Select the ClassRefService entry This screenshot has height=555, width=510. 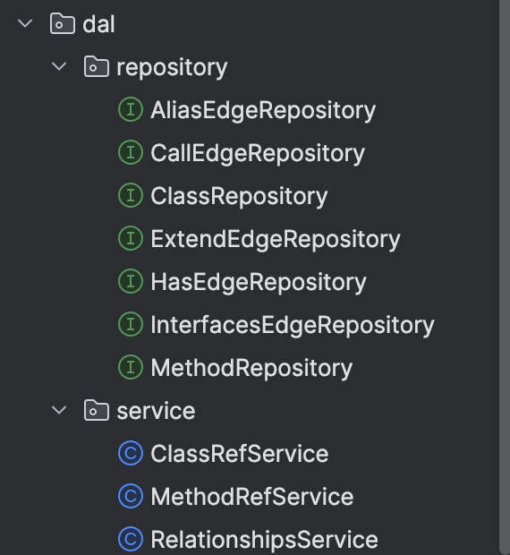[240, 454]
